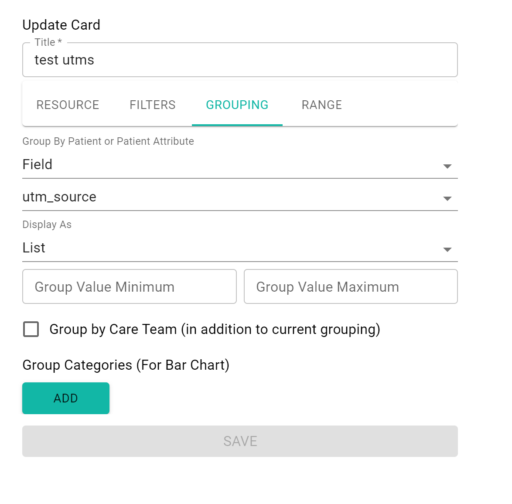The image size is (512, 504).
Task: Click the Group Value Minimum field
Action: tap(129, 286)
